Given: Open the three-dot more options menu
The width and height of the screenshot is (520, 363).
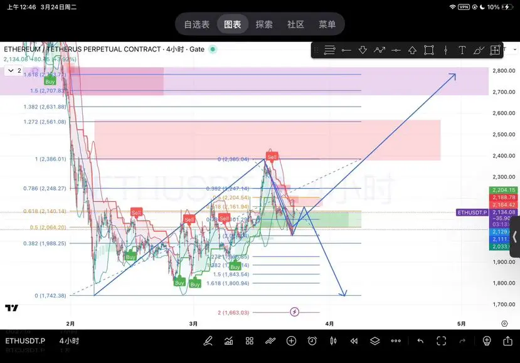Looking at the screenshot, I should click(396, 341).
